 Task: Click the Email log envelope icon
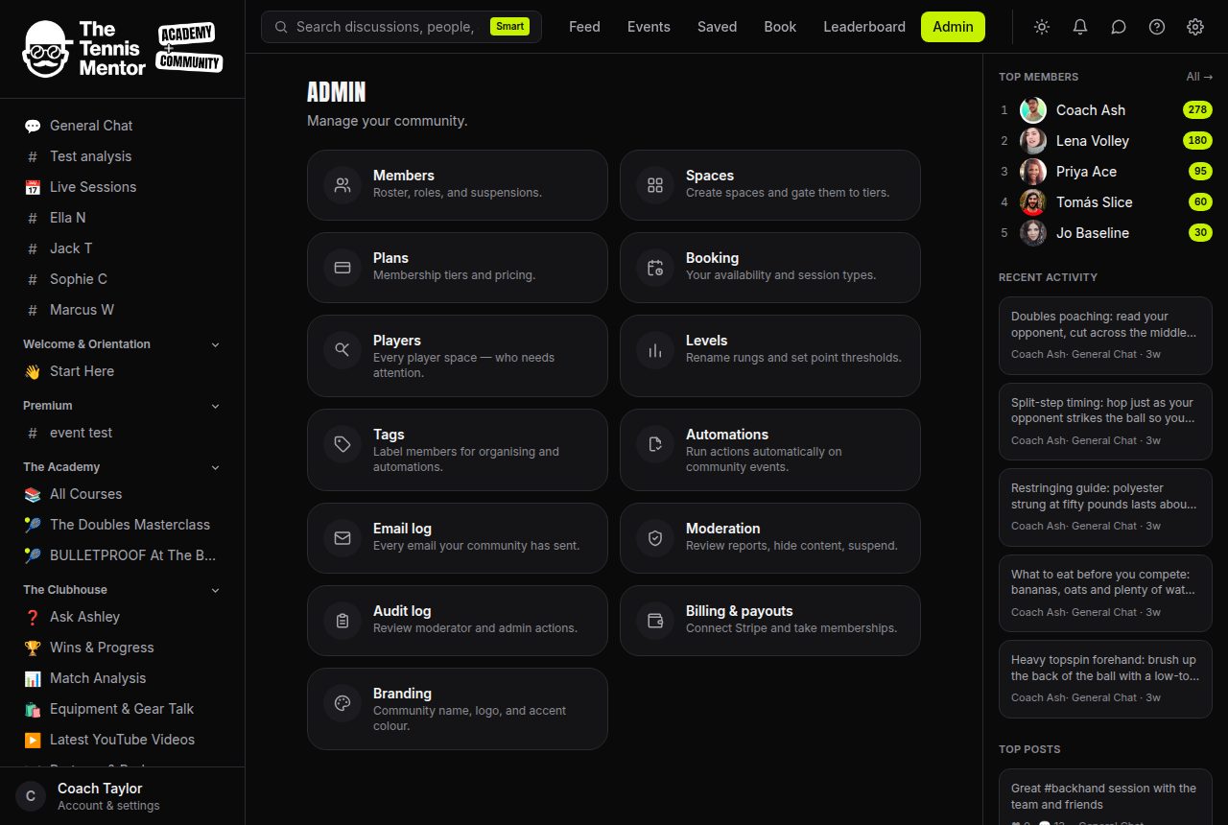[342, 538]
